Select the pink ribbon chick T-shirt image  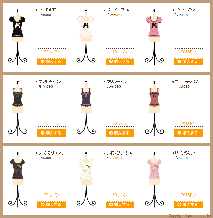(x=154, y=180)
